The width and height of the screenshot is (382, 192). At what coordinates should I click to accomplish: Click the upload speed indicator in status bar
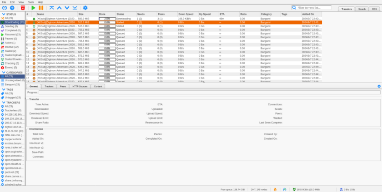pyautogui.click(x=347, y=189)
